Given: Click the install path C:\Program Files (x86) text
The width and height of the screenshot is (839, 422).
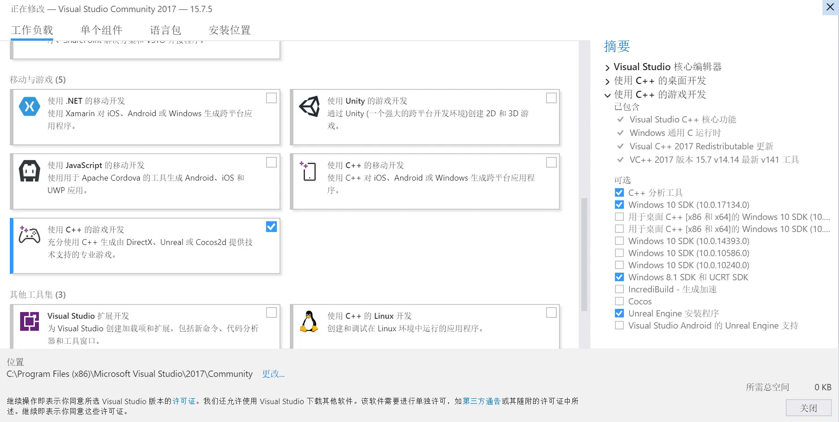Looking at the screenshot, I should tap(130, 374).
